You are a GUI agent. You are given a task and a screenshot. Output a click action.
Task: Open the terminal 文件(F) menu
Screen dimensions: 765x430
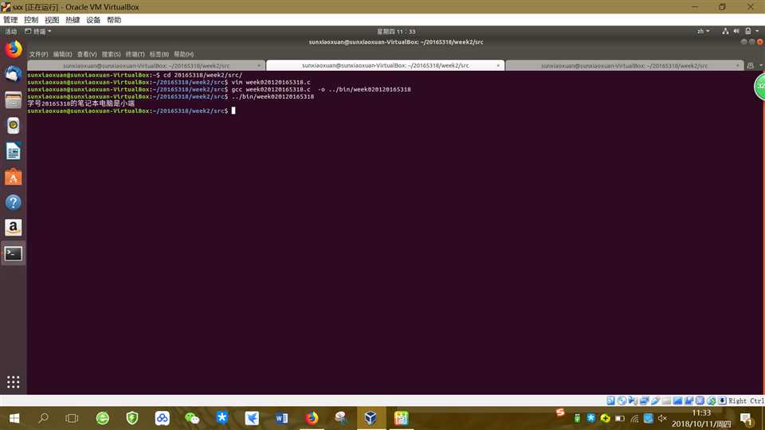(x=38, y=54)
